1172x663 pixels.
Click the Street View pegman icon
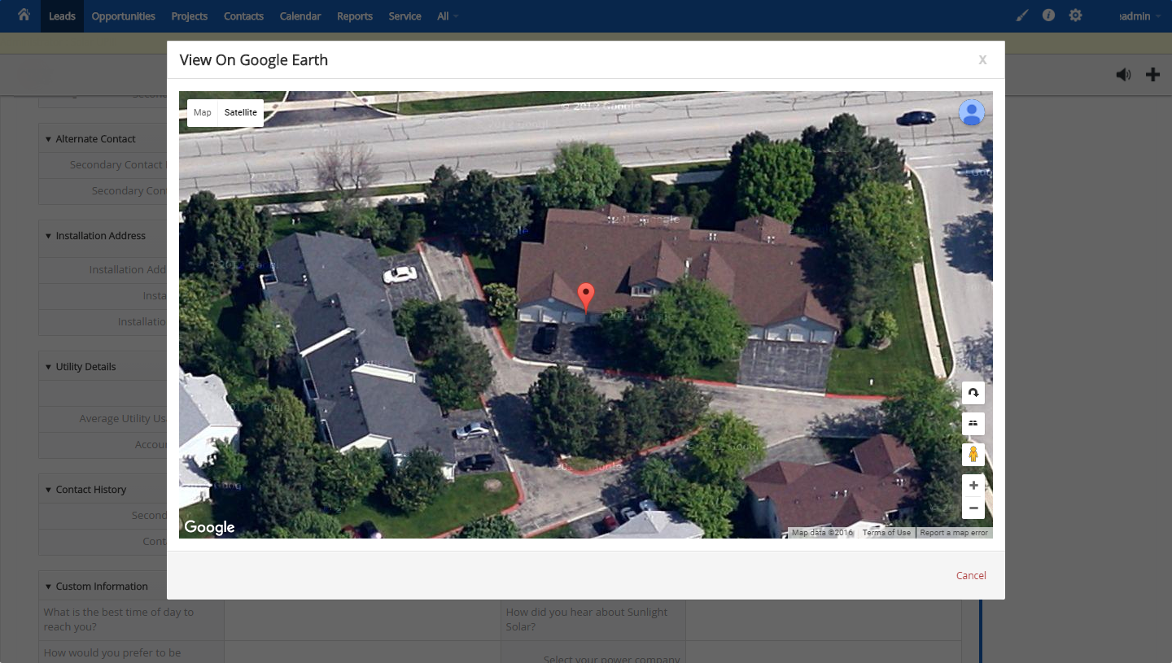coord(973,454)
